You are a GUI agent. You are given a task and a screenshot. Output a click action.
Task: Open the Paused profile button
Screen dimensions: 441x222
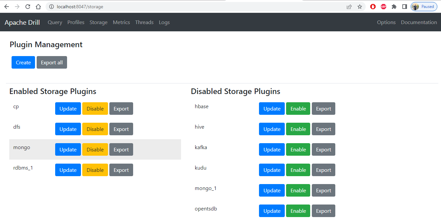coord(424,7)
